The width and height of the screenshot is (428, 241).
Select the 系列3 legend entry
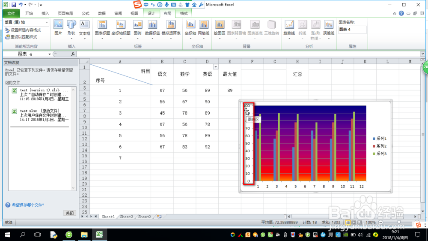pos(380,154)
